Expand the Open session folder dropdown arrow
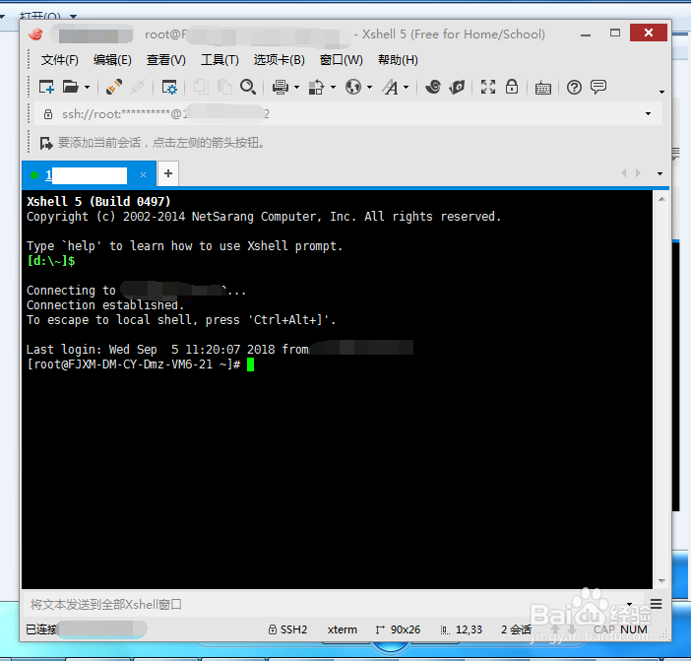Viewport: 691px width, 661px height. 87,88
